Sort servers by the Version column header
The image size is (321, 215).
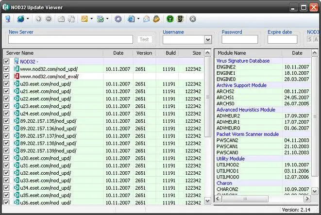pos(144,53)
